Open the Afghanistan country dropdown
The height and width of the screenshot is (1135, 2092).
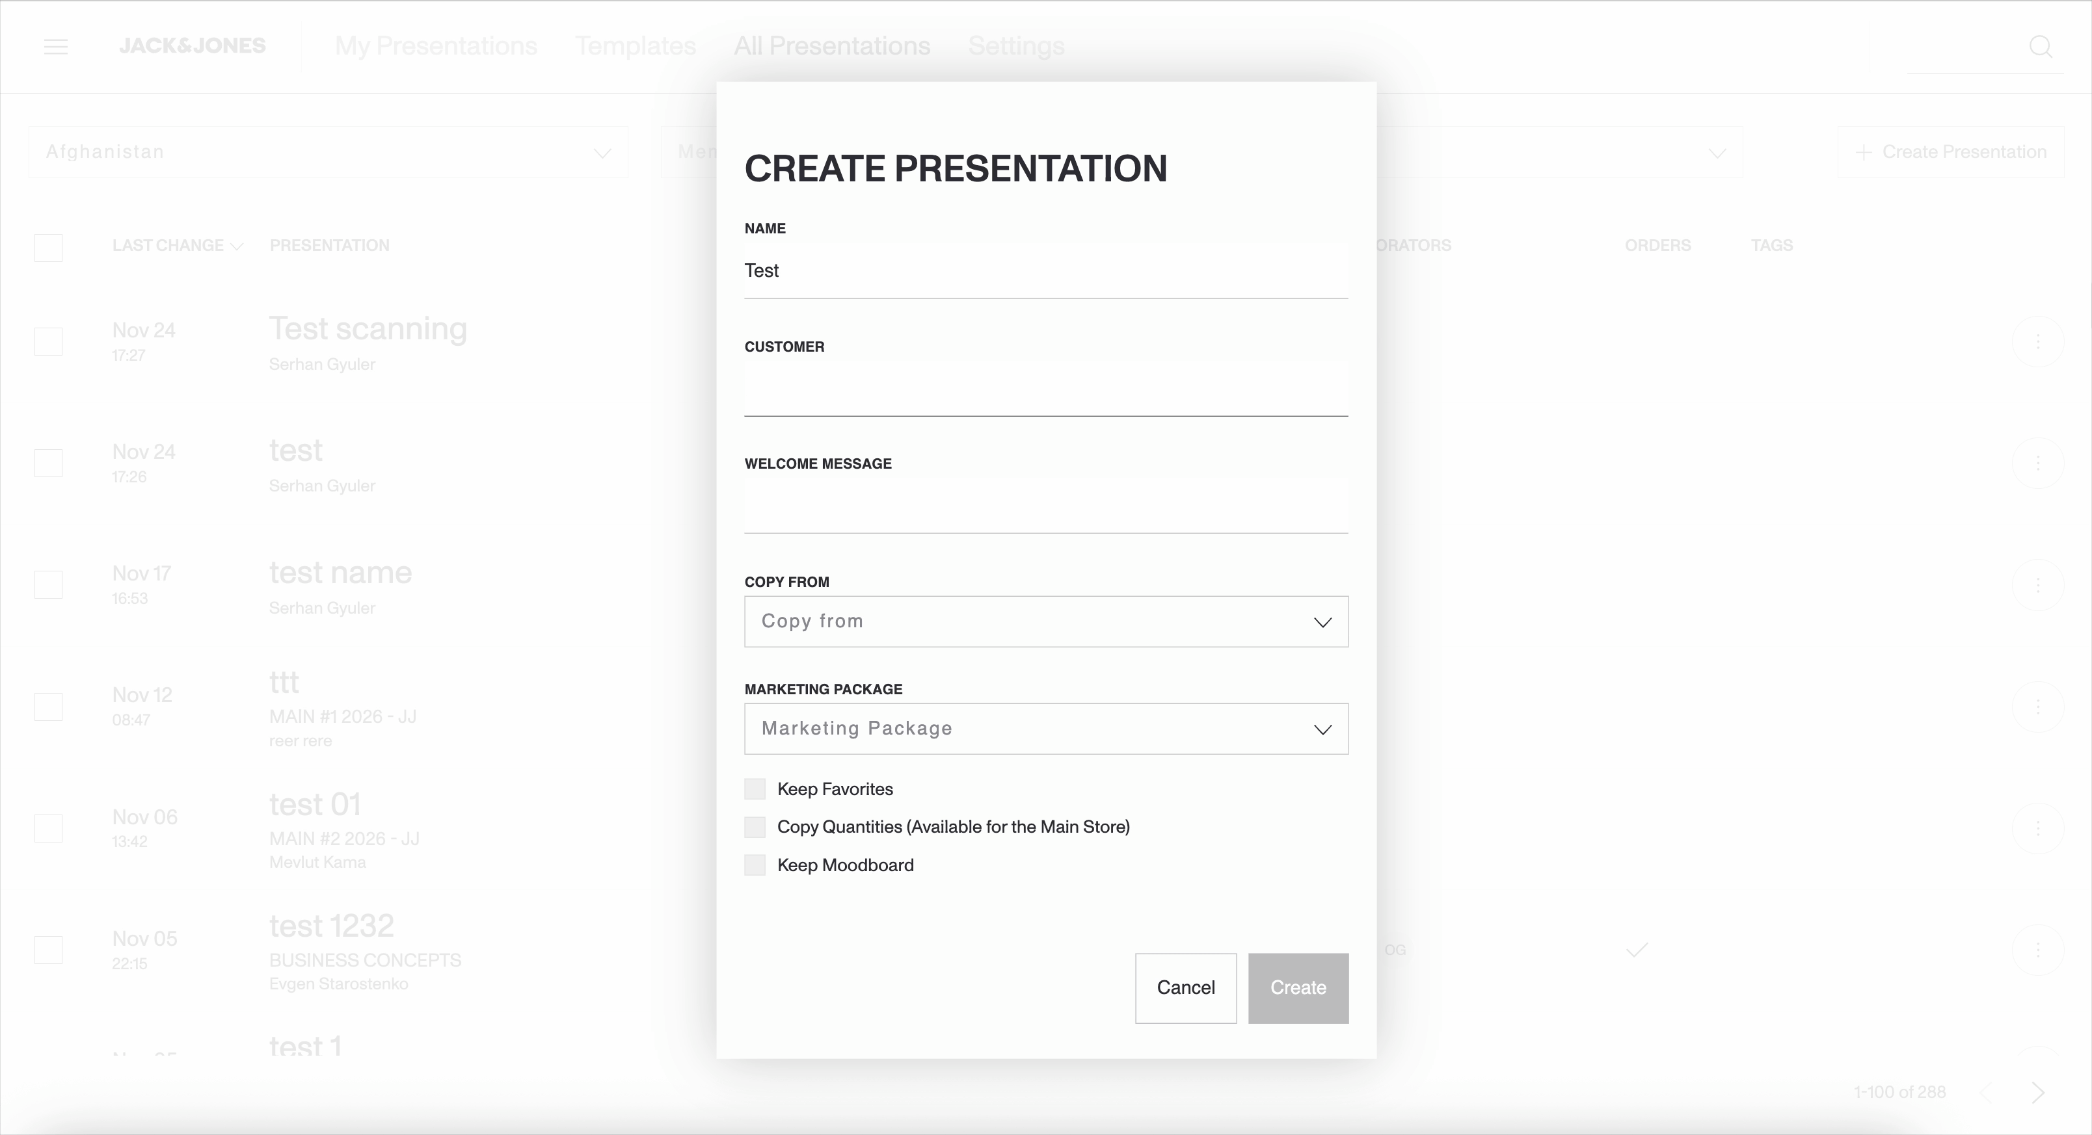click(x=328, y=153)
